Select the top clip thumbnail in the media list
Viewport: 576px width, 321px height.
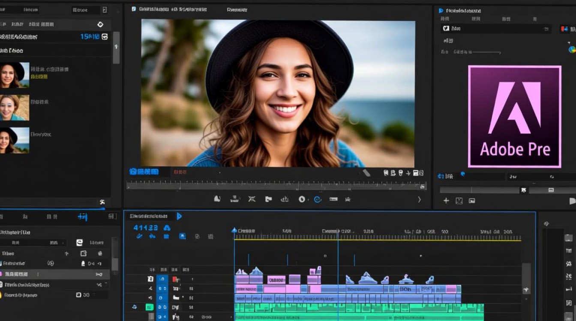(x=15, y=75)
